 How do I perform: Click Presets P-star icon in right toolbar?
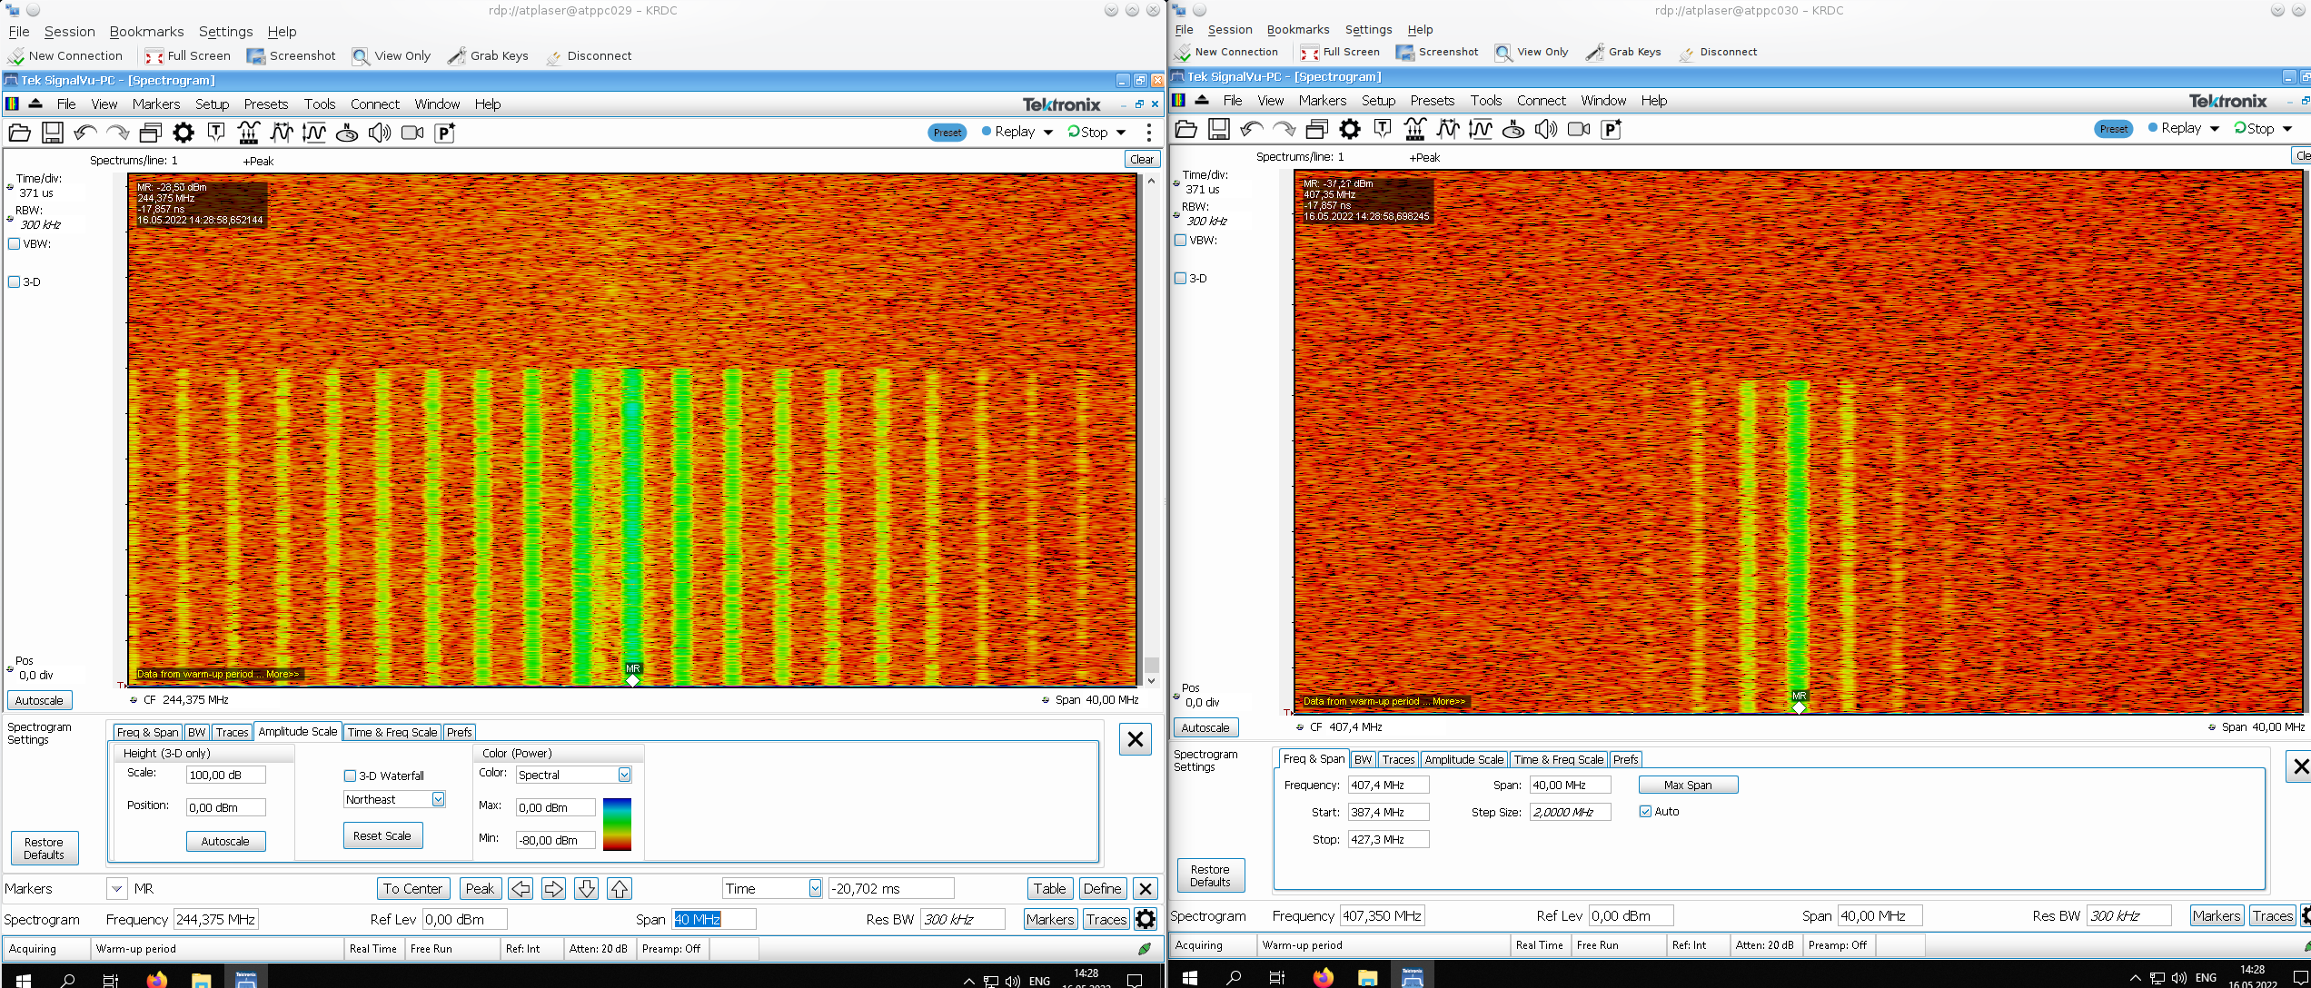click(1612, 129)
